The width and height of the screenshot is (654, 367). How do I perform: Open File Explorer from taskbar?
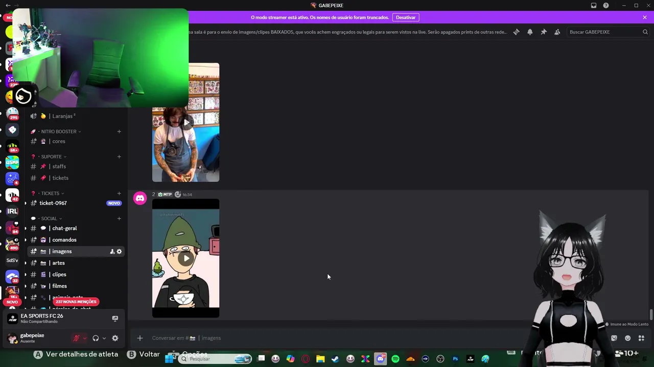coord(320,359)
